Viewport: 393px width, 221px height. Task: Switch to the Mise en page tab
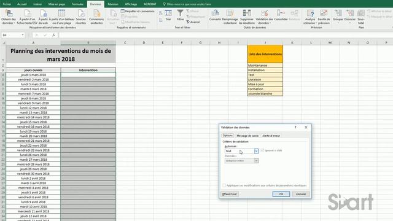56,4
